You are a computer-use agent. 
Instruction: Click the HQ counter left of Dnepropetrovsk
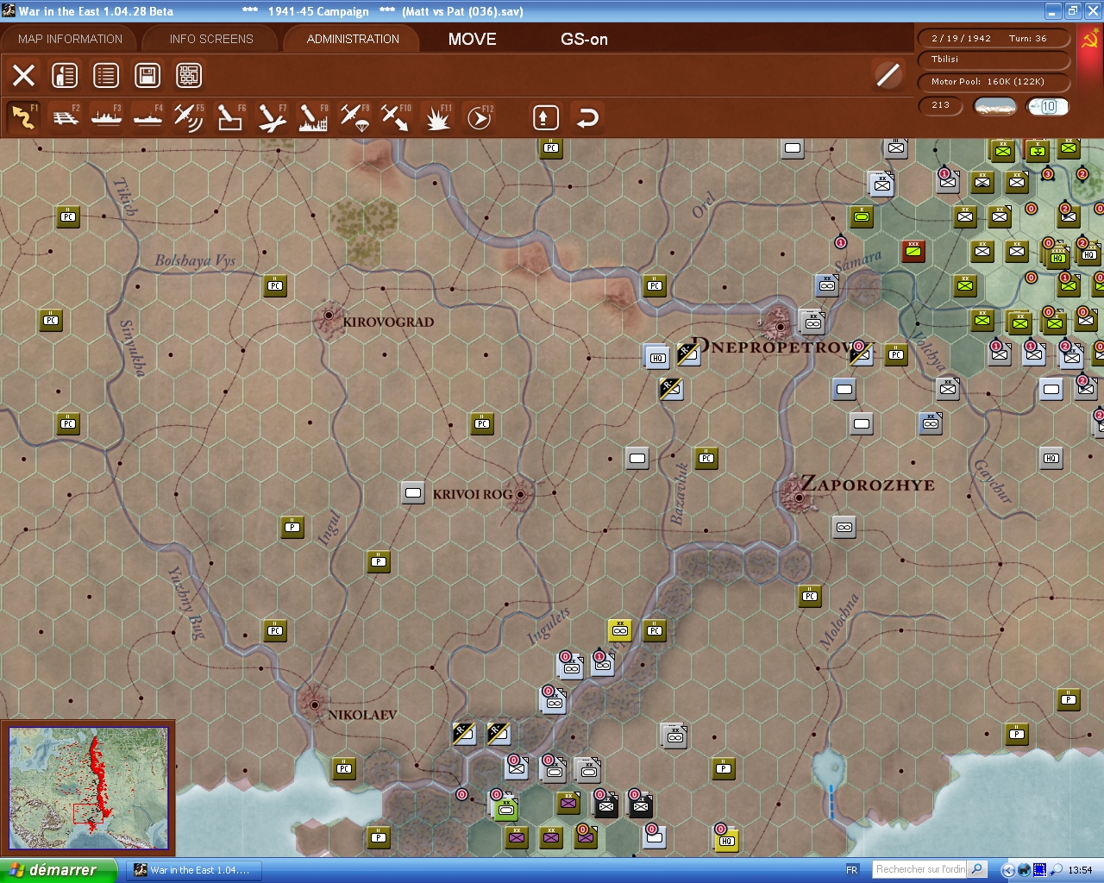click(657, 356)
